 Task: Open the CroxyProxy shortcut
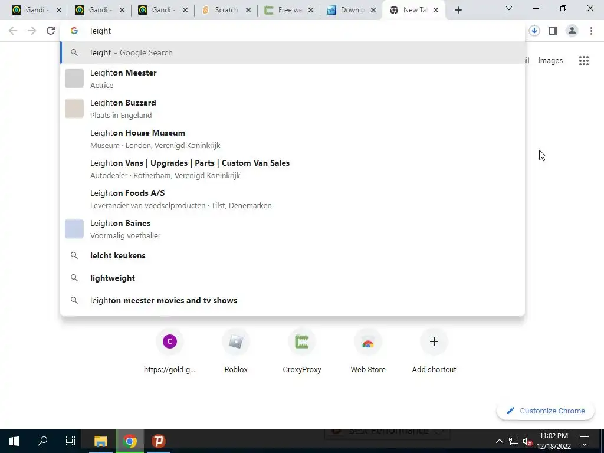click(x=302, y=352)
